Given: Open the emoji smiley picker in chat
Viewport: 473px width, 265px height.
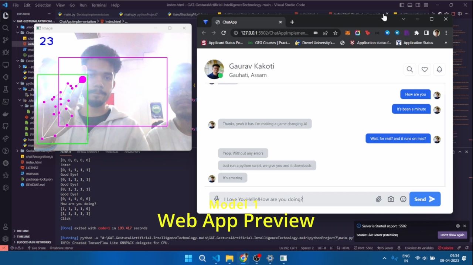Looking at the screenshot, I should (x=403, y=199).
